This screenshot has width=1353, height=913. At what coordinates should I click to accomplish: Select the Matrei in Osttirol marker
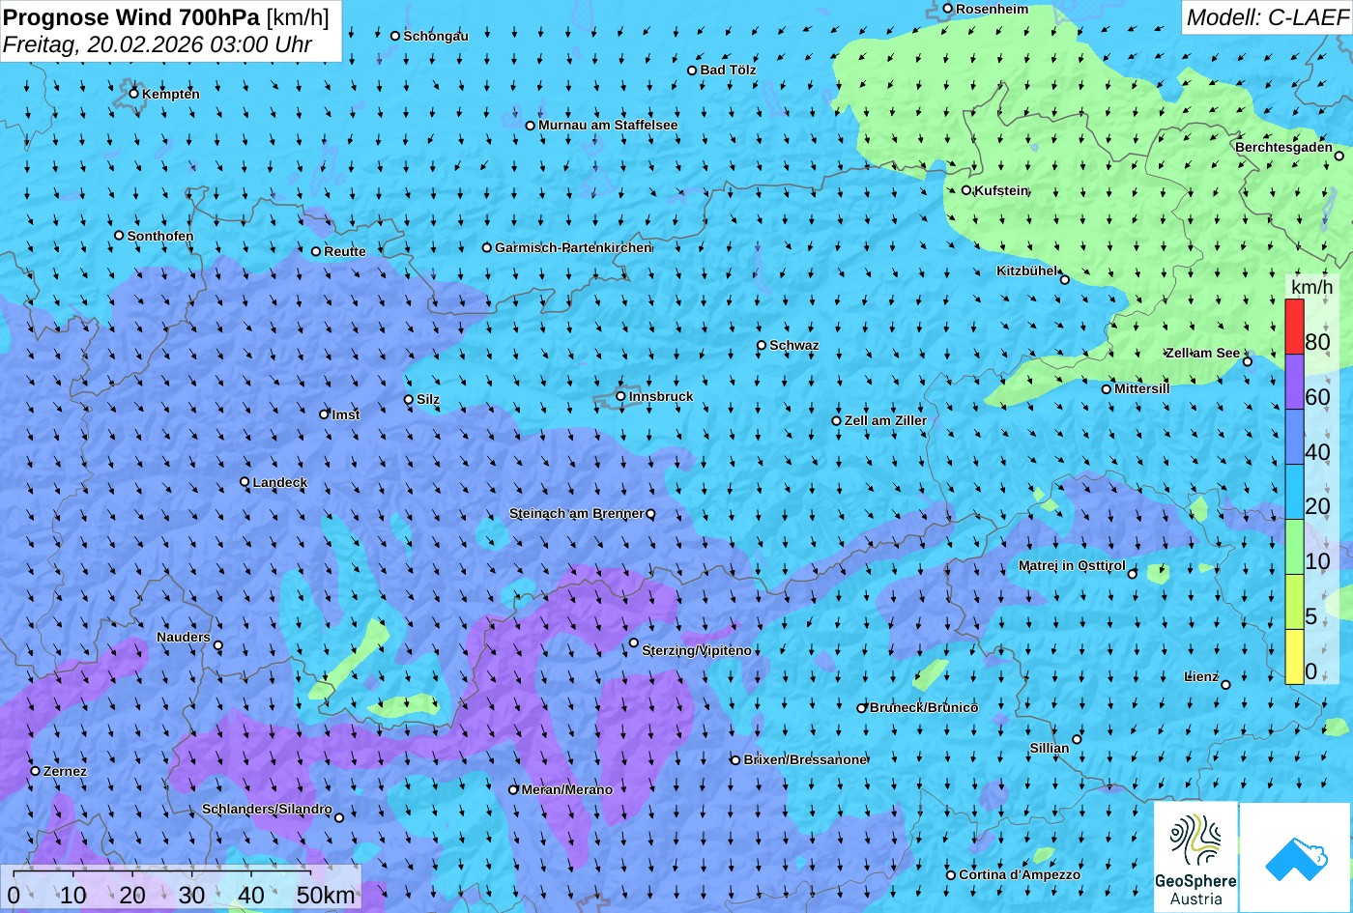(1133, 574)
